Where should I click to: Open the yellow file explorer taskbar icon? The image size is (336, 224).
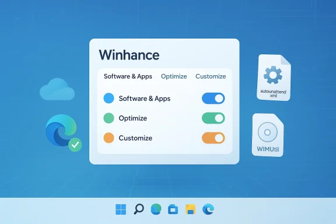coord(190,209)
